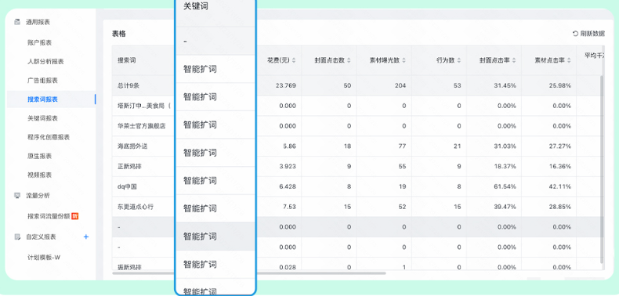
Task: Click dq中国 cost 6.428
Action: coord(288,186)
